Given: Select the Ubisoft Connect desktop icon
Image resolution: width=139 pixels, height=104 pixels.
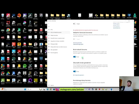Looking at the screenshot, I should click(x=25, y=53).
